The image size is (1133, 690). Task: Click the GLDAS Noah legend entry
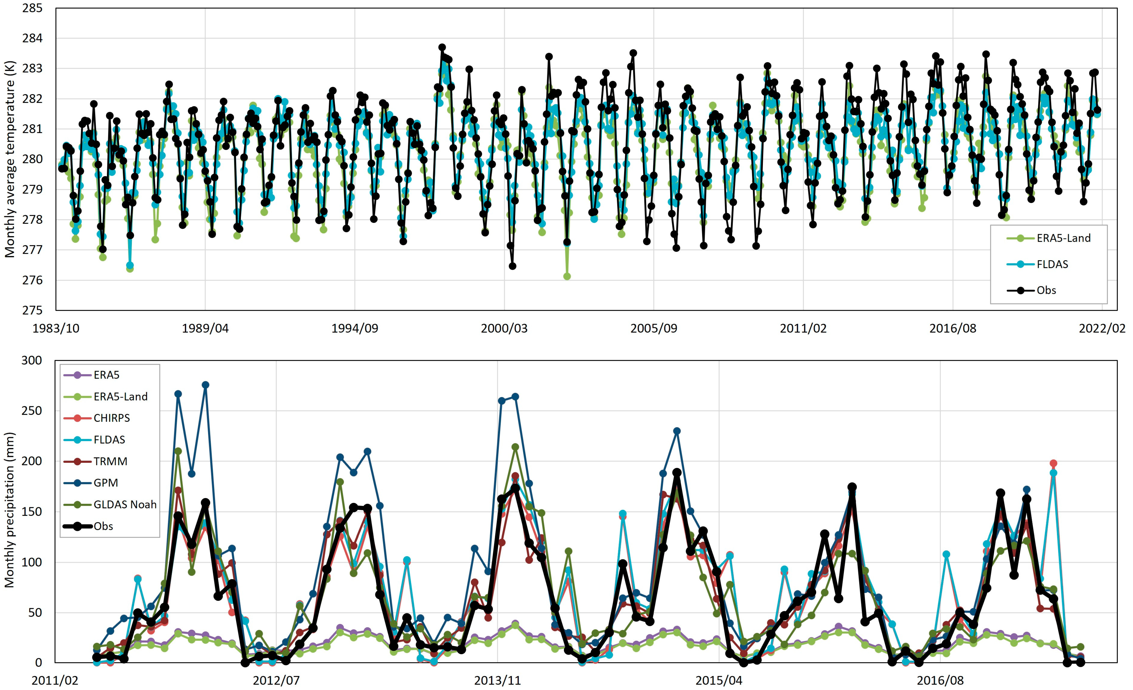(125, 505)
